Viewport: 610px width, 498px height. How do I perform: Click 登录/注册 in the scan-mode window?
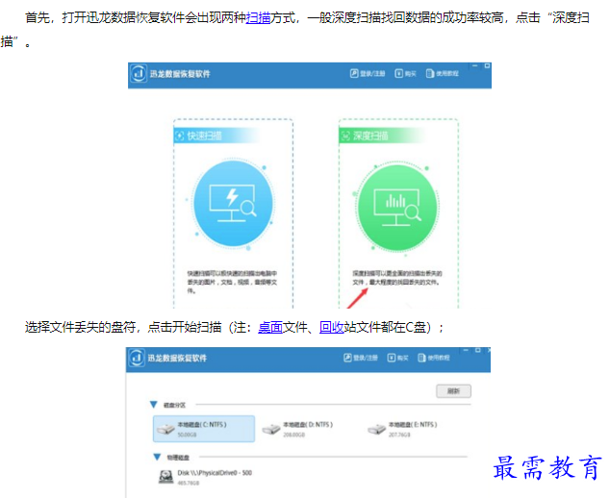click(368, 73)
